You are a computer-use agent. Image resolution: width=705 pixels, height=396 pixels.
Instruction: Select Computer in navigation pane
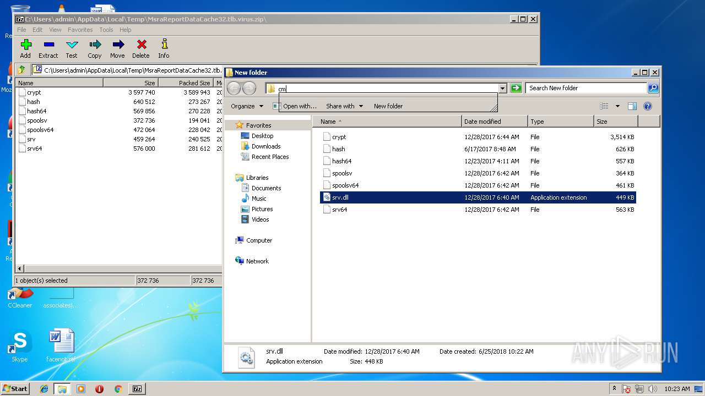click(x=259, y=240)
